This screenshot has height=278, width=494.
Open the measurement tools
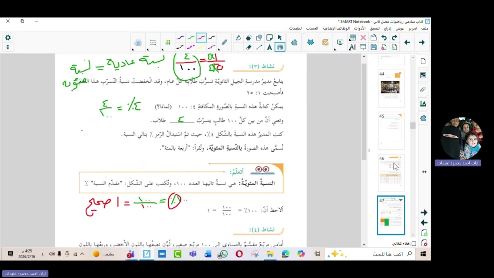pos(352,47)
